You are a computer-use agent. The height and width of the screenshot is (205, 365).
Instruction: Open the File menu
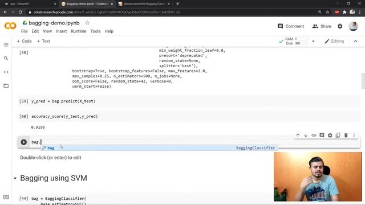click(24, 31)
